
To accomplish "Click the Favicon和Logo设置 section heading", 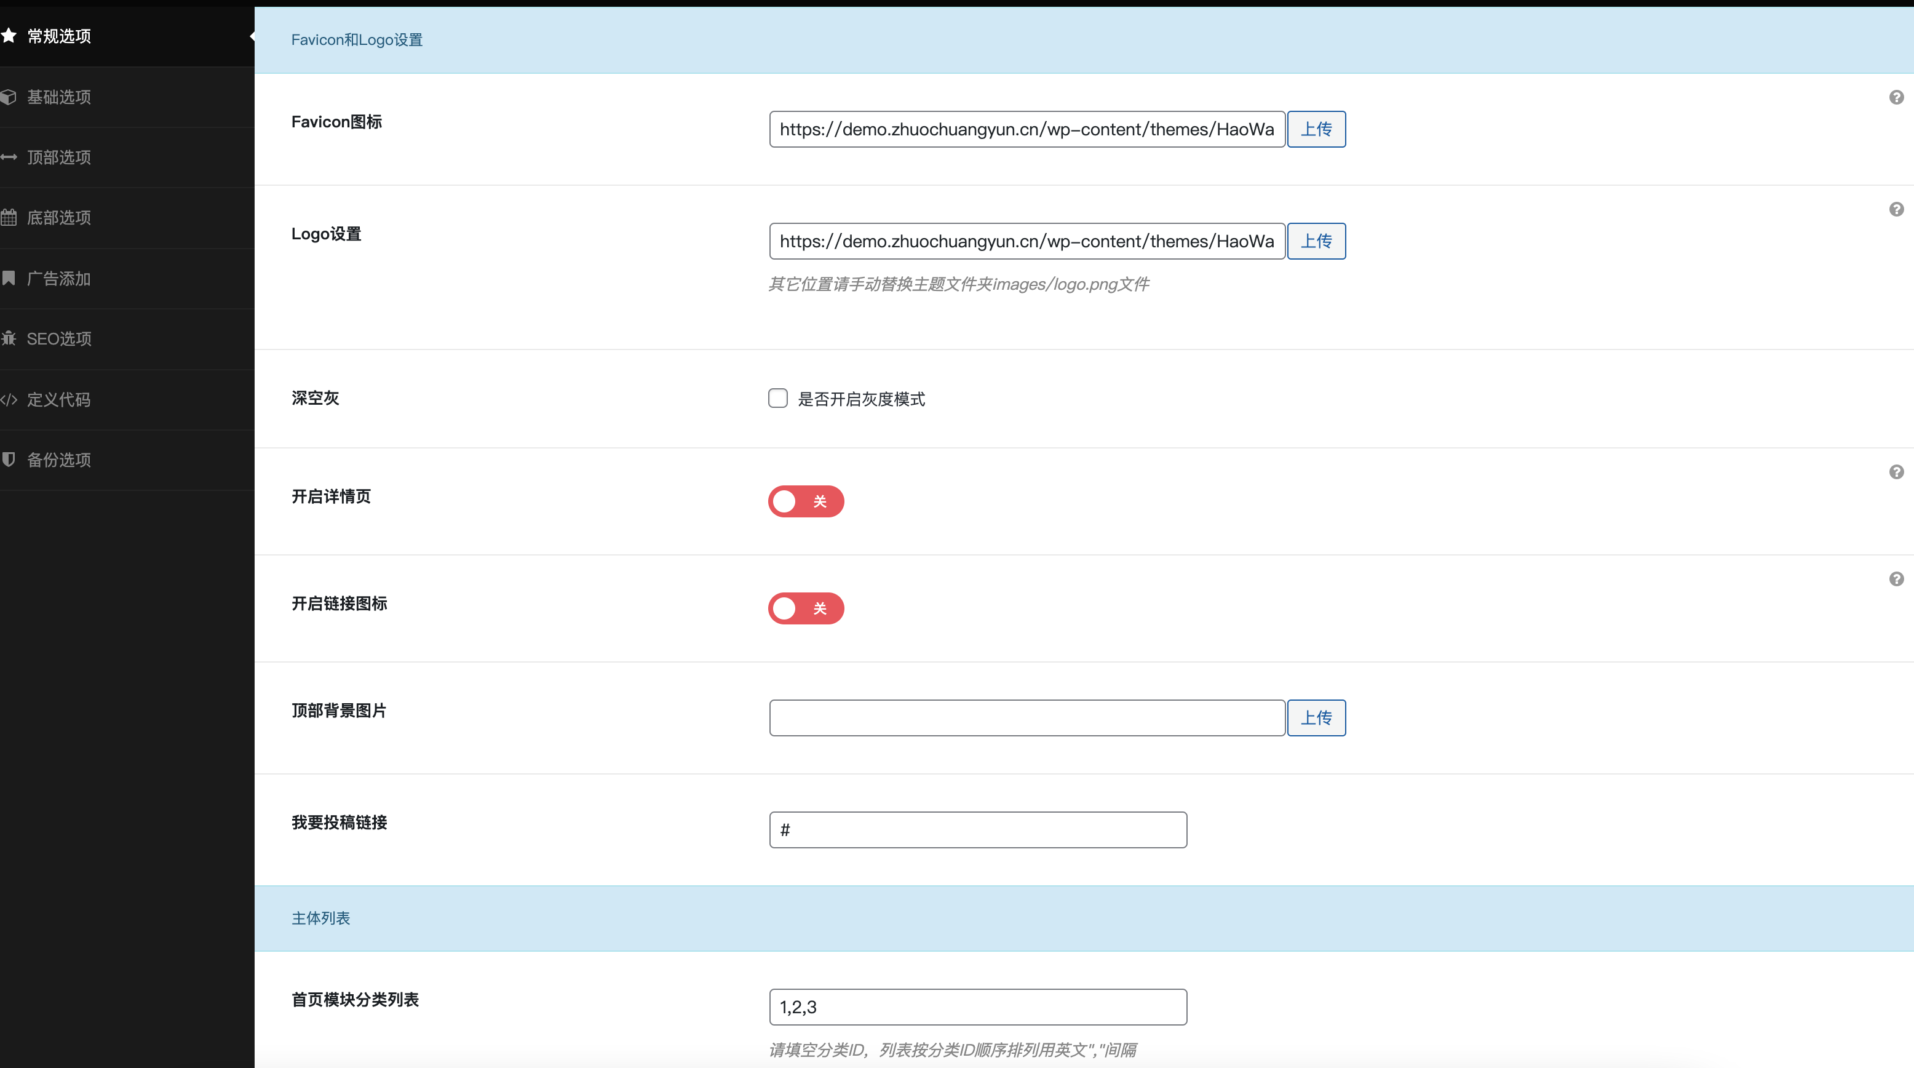I will (357, 39).
